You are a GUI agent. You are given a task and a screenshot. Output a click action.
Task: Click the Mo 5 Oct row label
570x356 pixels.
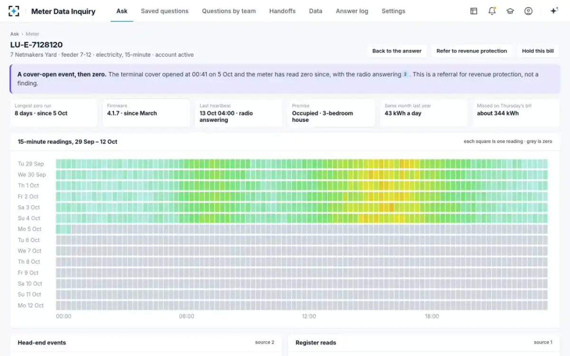coord(29,229)
